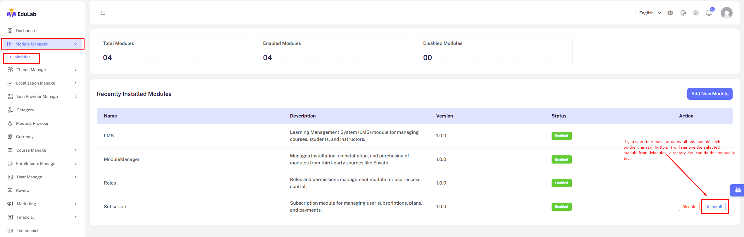The image size is (744, 237).
Task: Click the eye icon in header
Action: [x=670, y=13]
